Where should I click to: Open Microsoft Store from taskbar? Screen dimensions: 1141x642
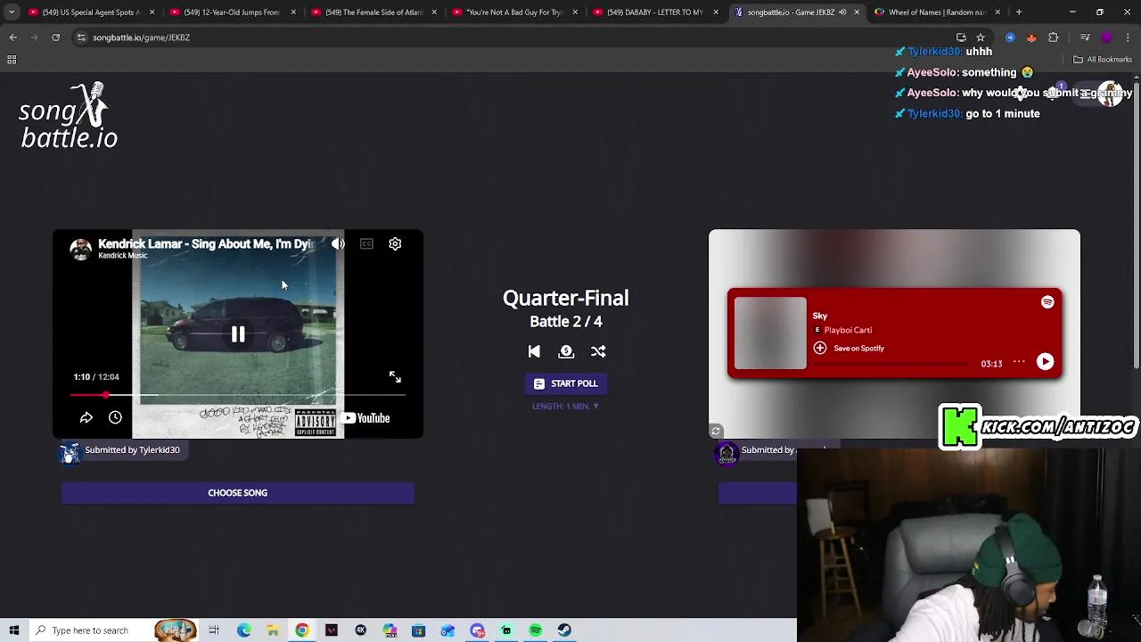click(418, 630)
